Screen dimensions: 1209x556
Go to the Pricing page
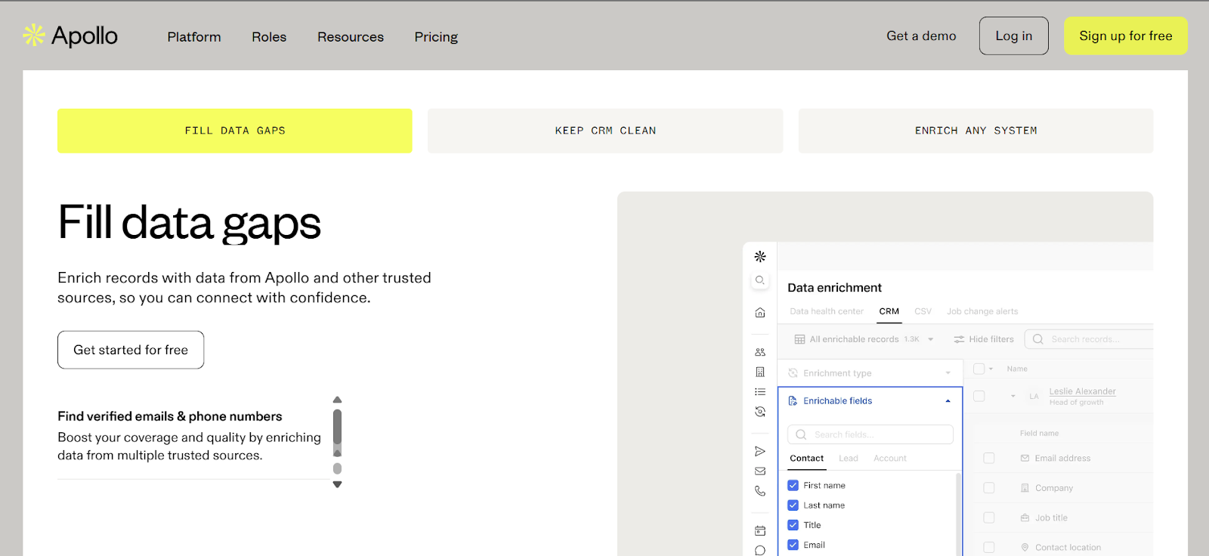[x=436, y=37]
